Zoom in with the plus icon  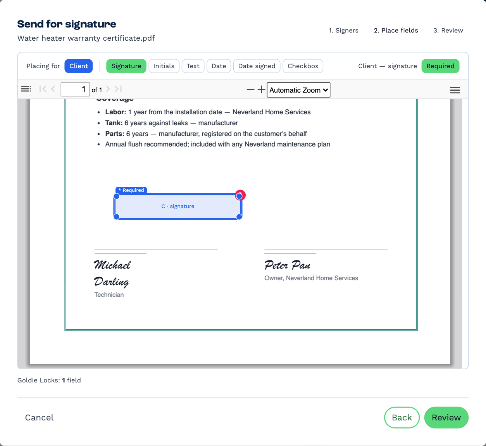[x=262, y=90]
